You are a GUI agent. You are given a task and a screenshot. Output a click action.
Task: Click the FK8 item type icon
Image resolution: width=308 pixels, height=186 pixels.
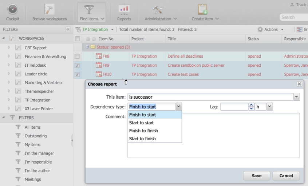coord(99,56)
